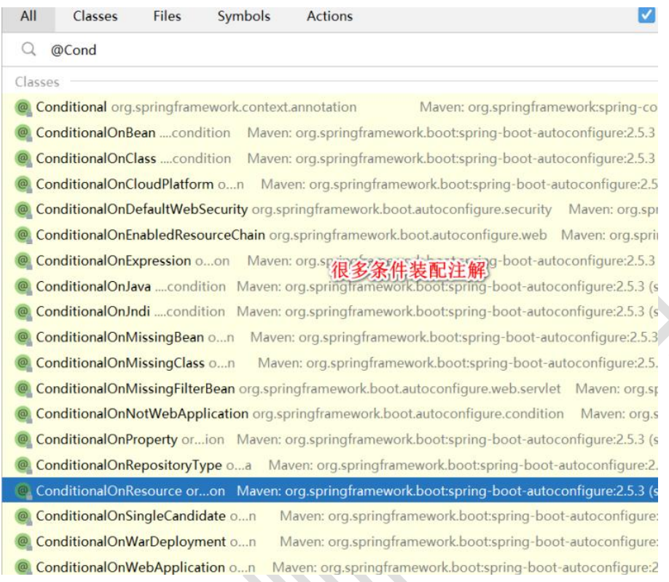The width and height of the screenshot is (669, 582).
Task: Click the annotation icon beside ConditionalOnJndi
Action: [23, 312]
